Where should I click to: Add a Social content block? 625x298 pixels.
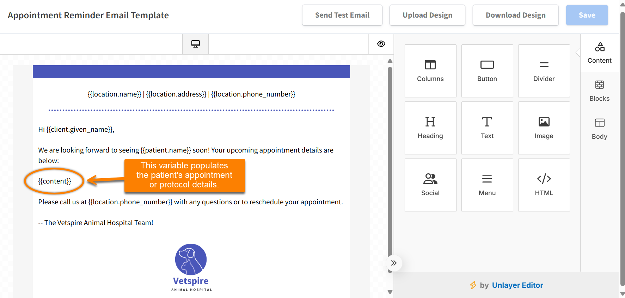coord(430,185)
